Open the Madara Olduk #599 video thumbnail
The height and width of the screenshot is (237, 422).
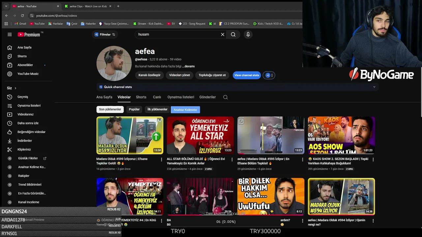click(130, 135)
